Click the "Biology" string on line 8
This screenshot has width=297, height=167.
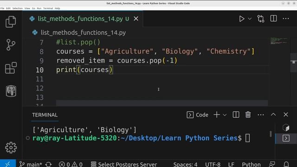(x=180, y=51)
